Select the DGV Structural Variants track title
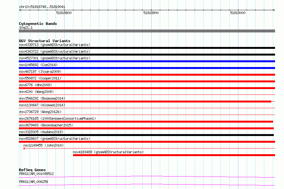The height and width of the screenshot is (189, 284). click(x=45, y=41)
